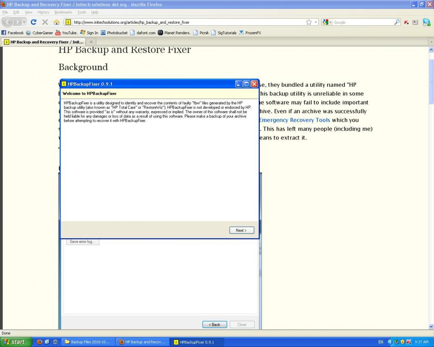The height and width of the screenshot is (347, 434).
Task: Open the Help menu
Action: click(x=95, y=12)
